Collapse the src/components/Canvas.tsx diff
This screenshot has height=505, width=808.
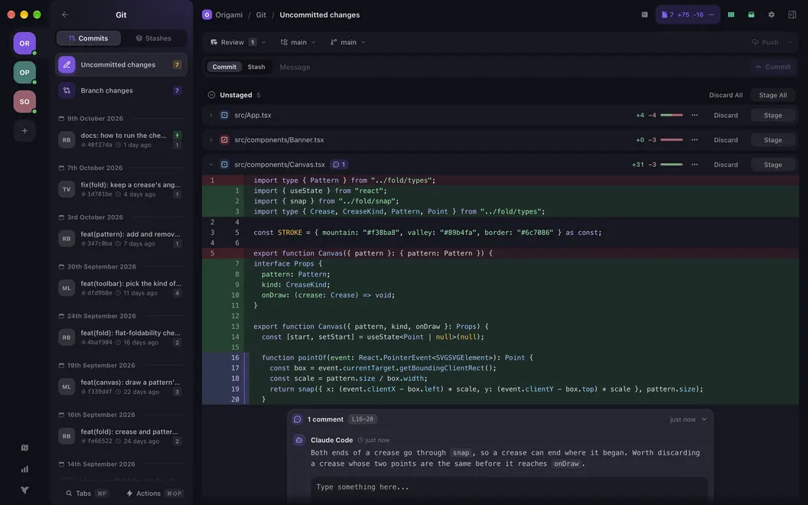tap(210, 165)
